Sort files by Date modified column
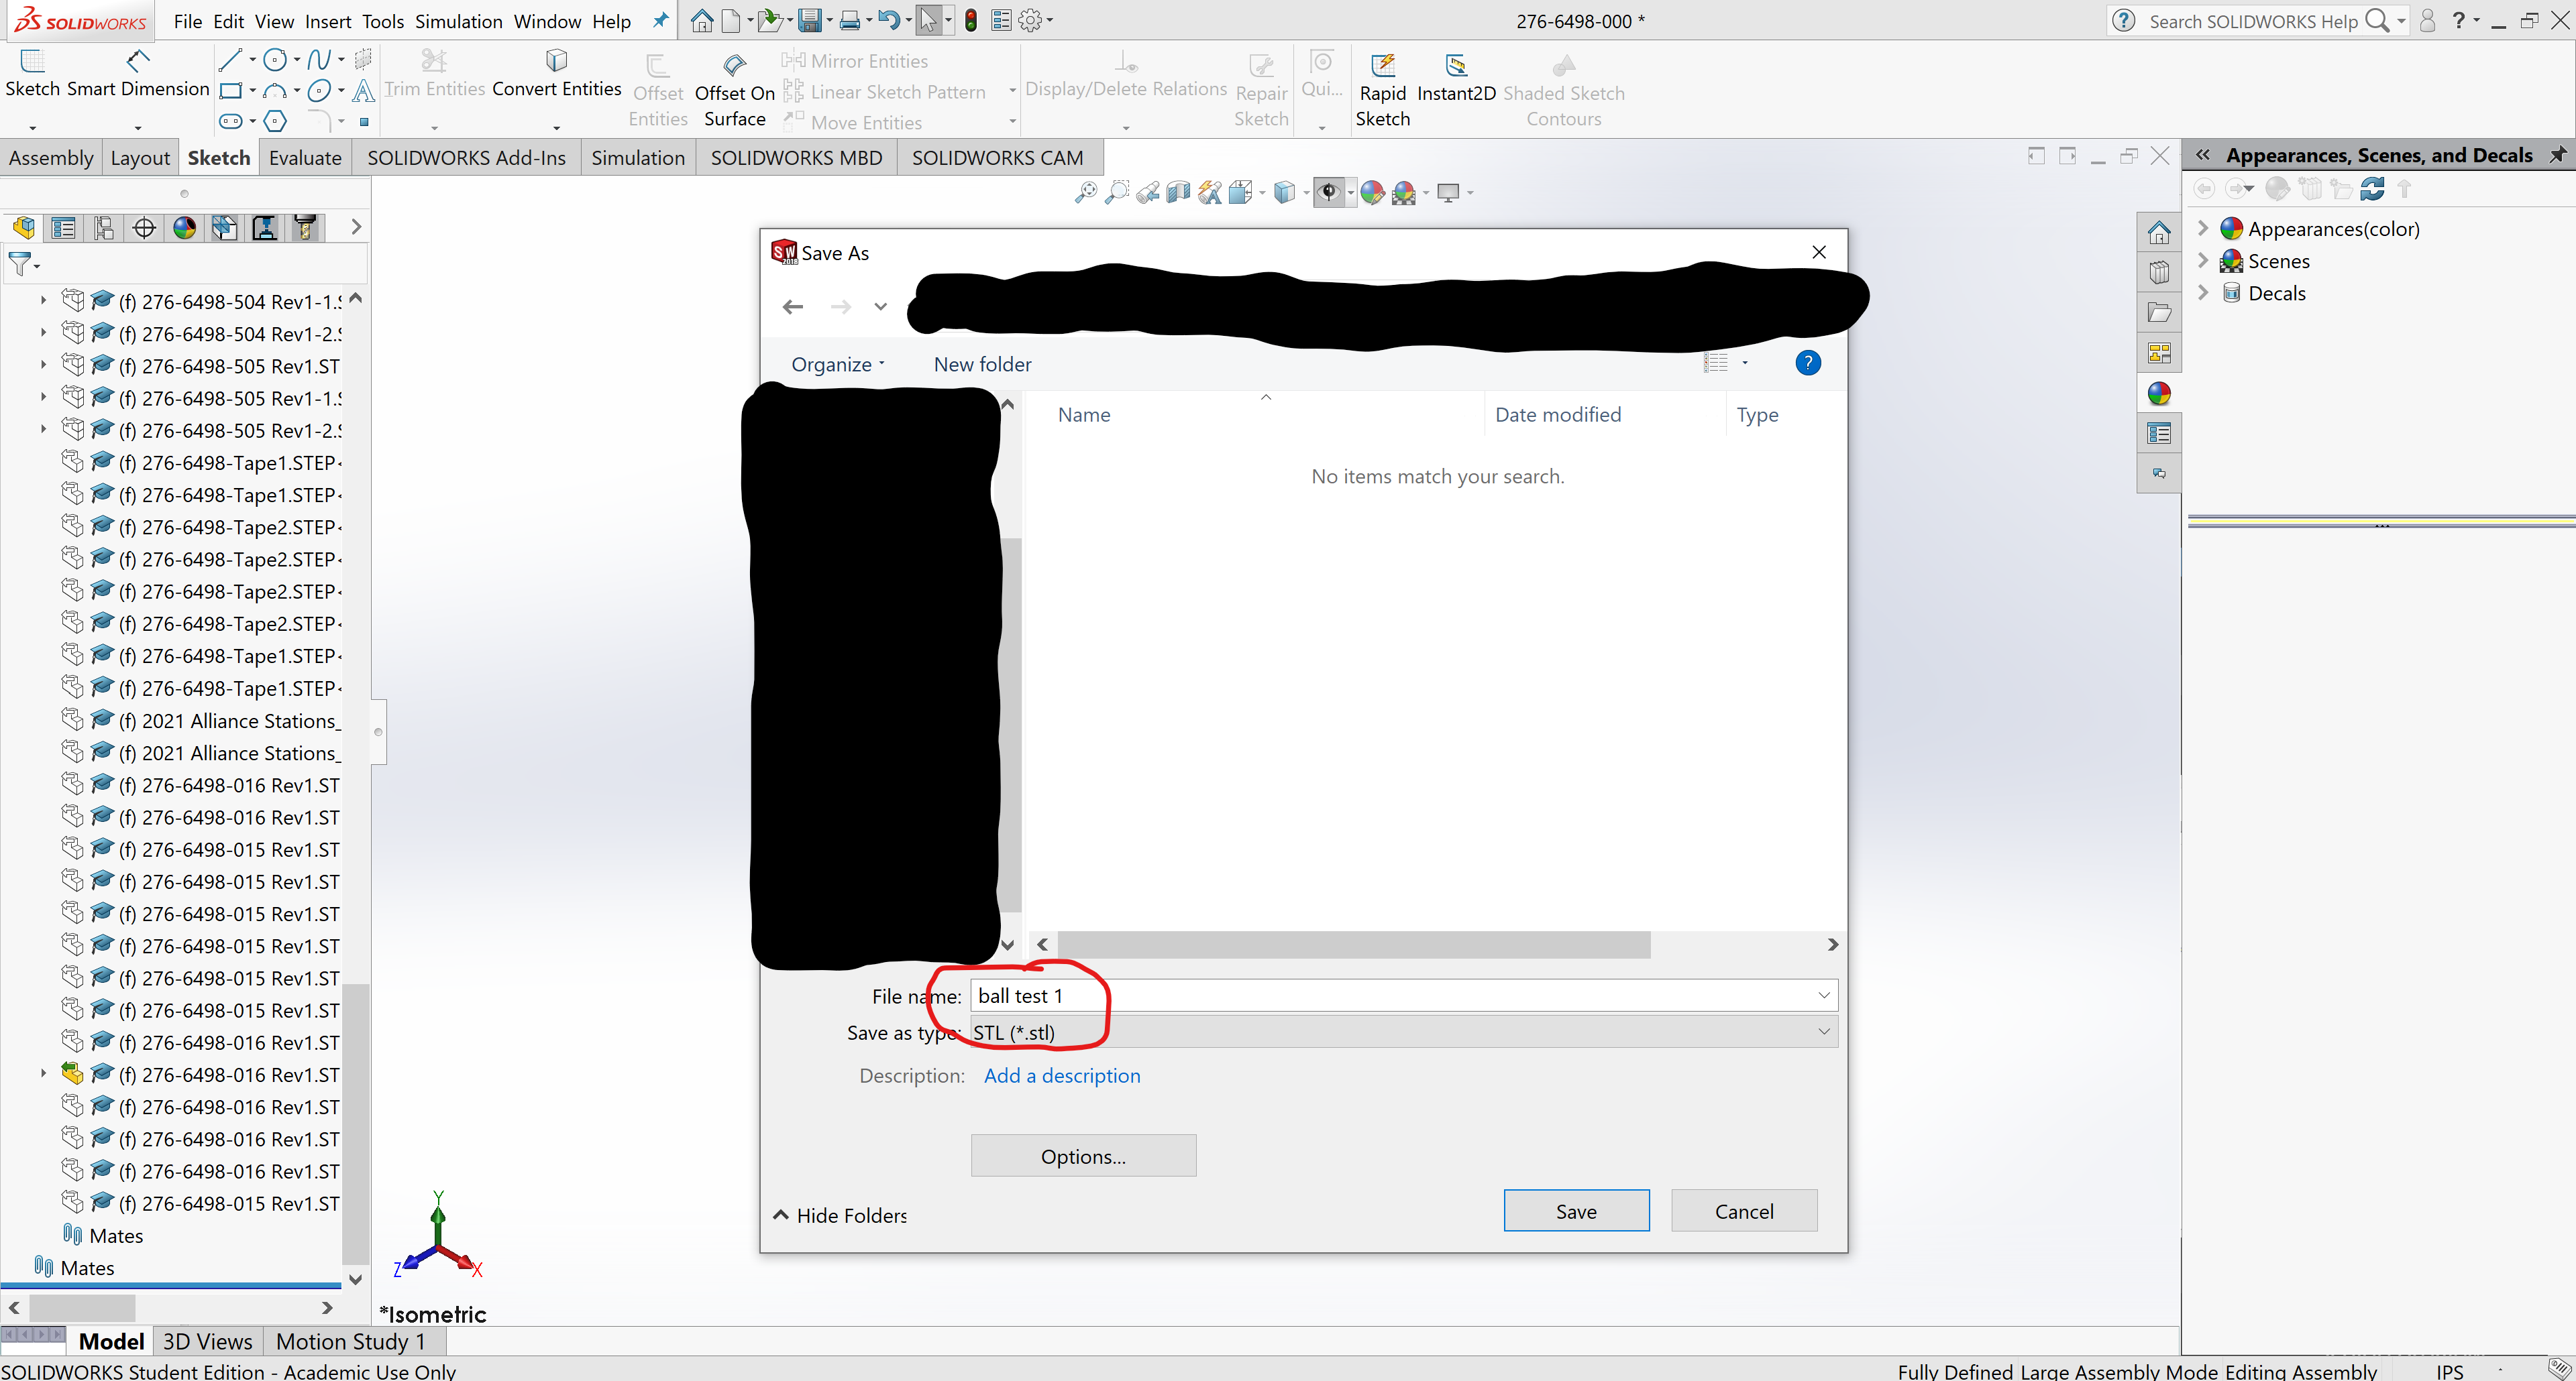 pos(1557,415)
